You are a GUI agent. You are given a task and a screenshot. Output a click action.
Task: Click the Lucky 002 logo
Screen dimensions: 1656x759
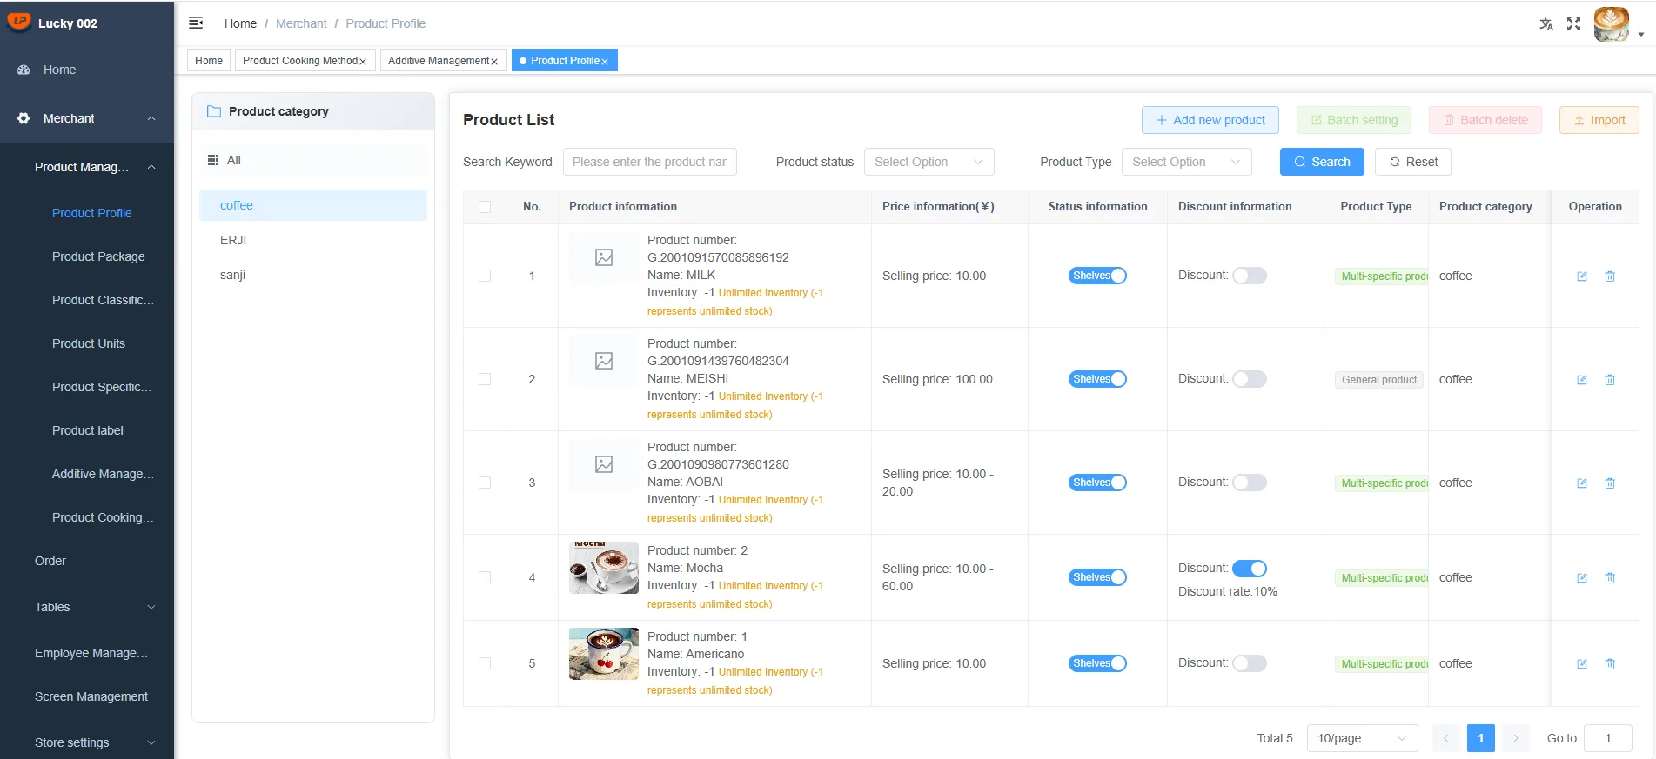[18, 23]
